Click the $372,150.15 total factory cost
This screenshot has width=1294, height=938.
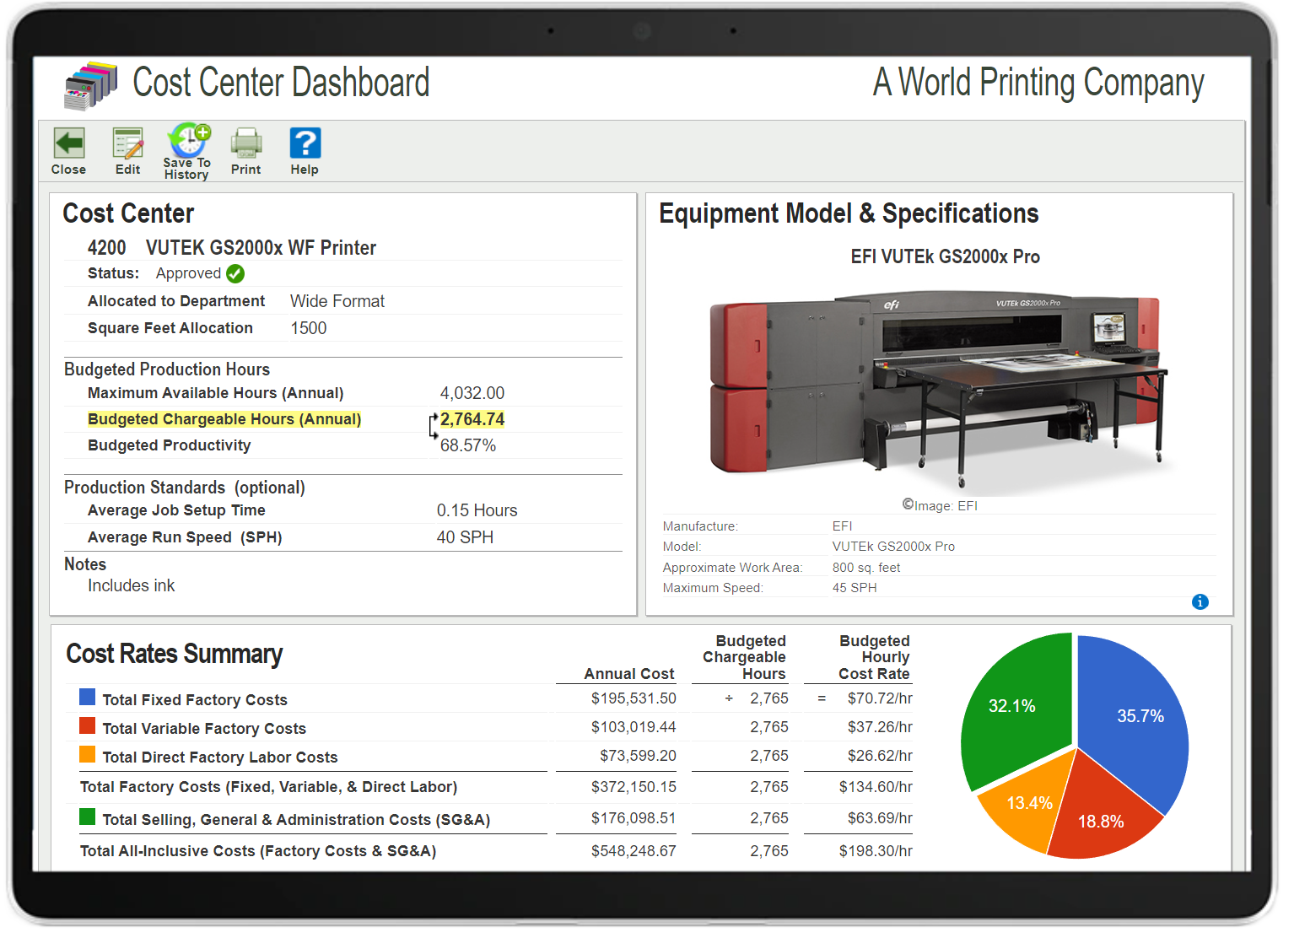point(634,787)
